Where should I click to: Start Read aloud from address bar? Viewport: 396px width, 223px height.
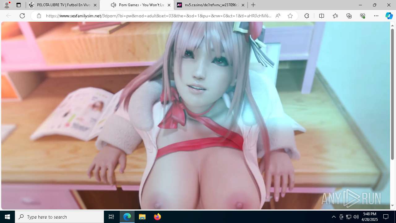[x=278, y=16]
